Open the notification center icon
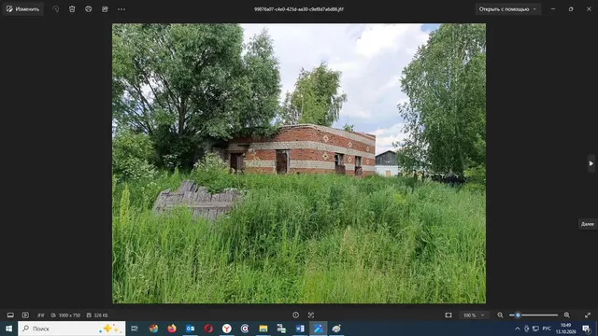This screenshot has width=598, height=336. click(586, 329)
